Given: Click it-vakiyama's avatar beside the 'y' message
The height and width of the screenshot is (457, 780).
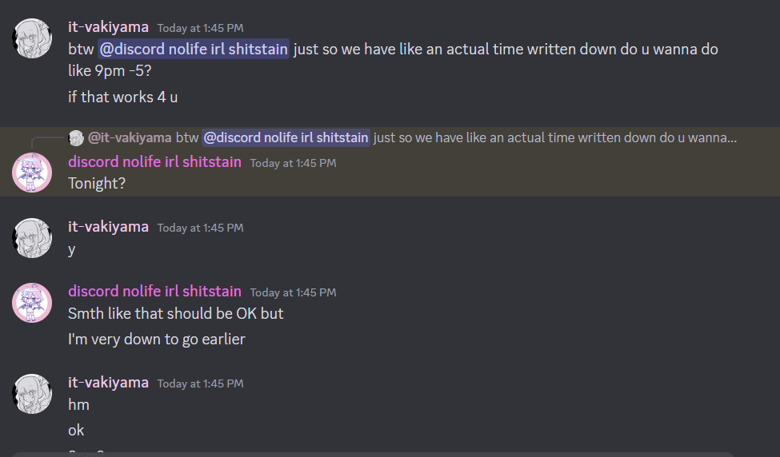Looking at the screenshot, I should click(33, 238).
